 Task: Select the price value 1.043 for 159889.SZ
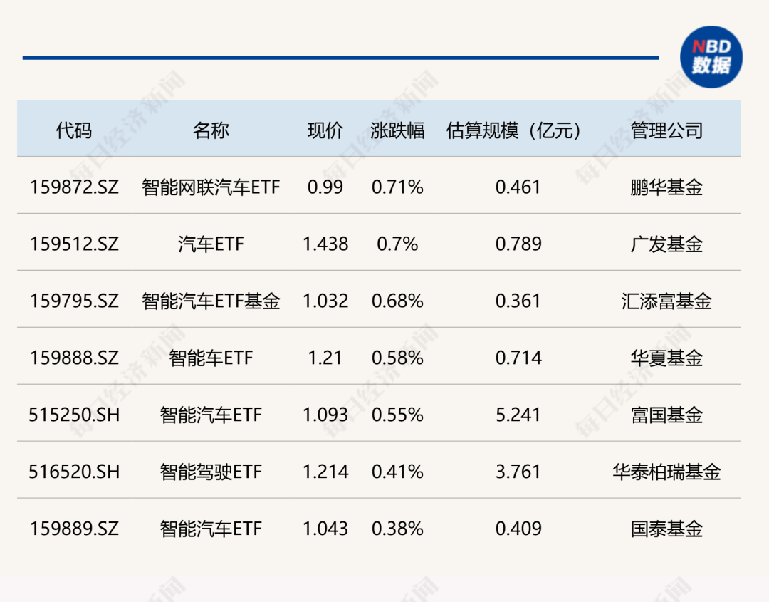325,529
